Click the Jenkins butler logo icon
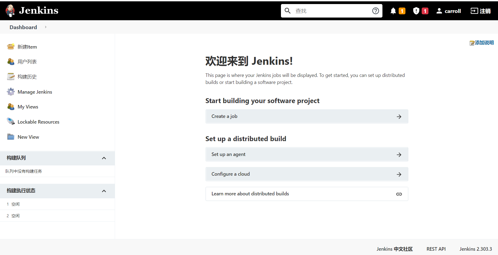 pos(10,11)
